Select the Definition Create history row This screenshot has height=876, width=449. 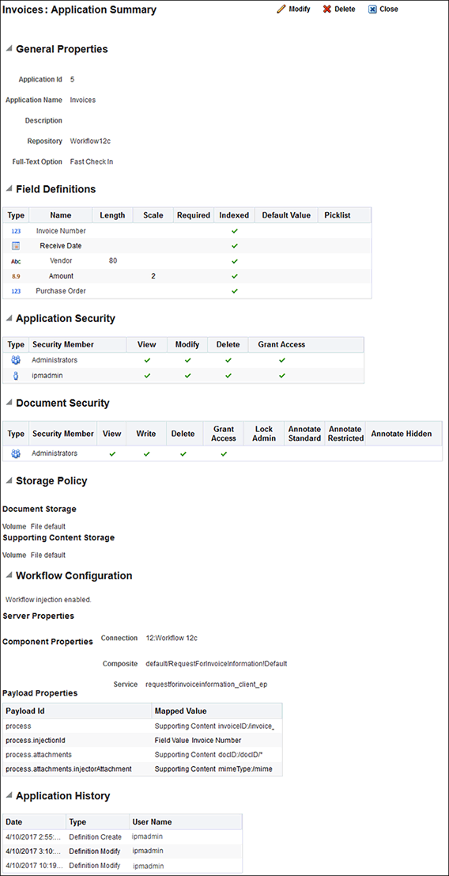click(x=123, y=837)
